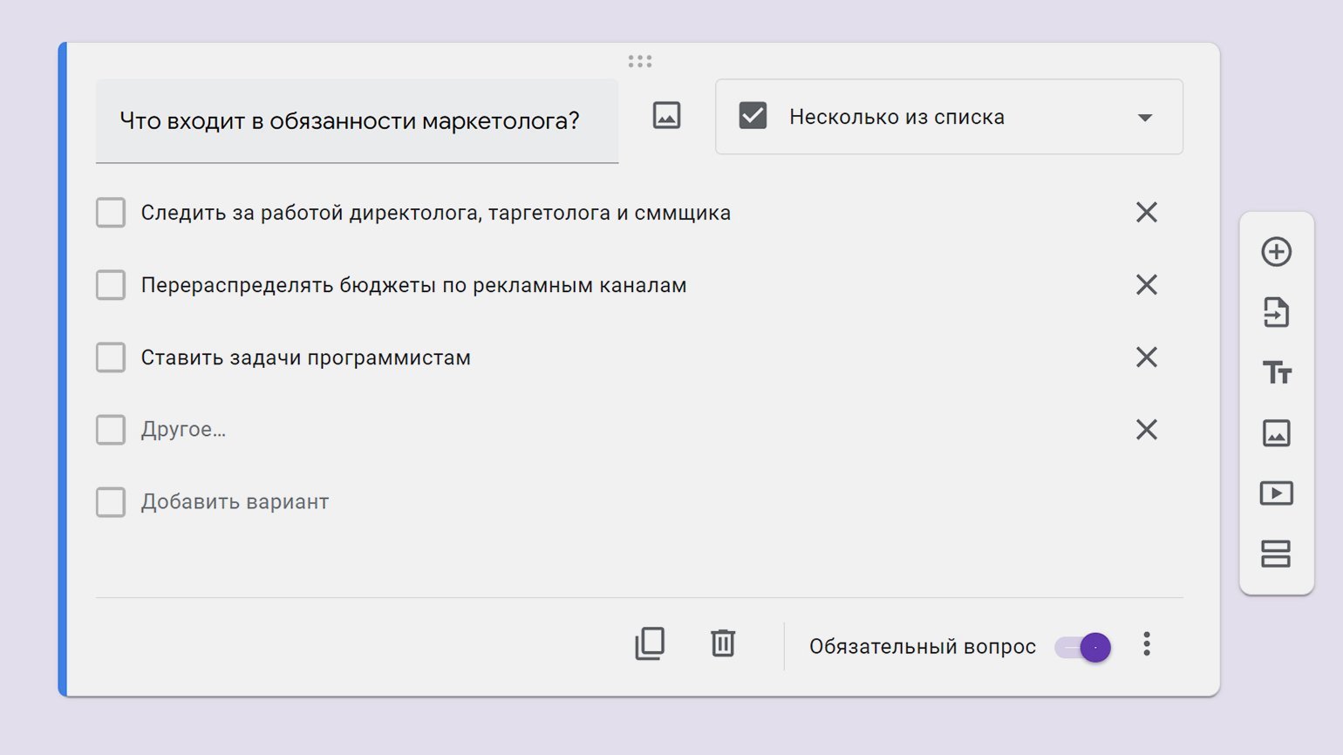Insert image next to the question title

(x=666, y=115)
